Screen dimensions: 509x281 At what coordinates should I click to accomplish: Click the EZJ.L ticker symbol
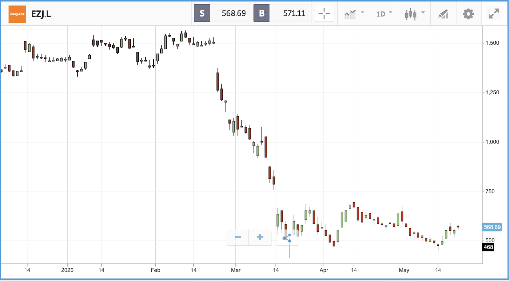41,14
